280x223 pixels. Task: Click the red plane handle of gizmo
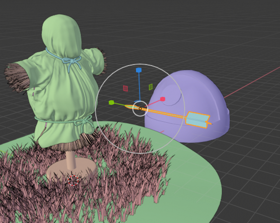[x=126, y=88]
